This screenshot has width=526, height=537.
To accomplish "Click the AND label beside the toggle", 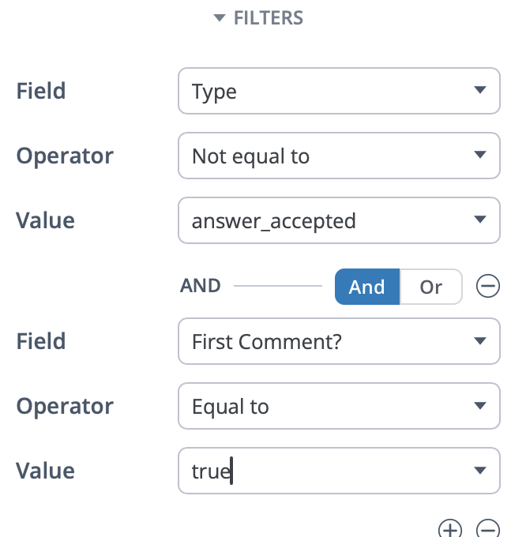I will 201,286.
